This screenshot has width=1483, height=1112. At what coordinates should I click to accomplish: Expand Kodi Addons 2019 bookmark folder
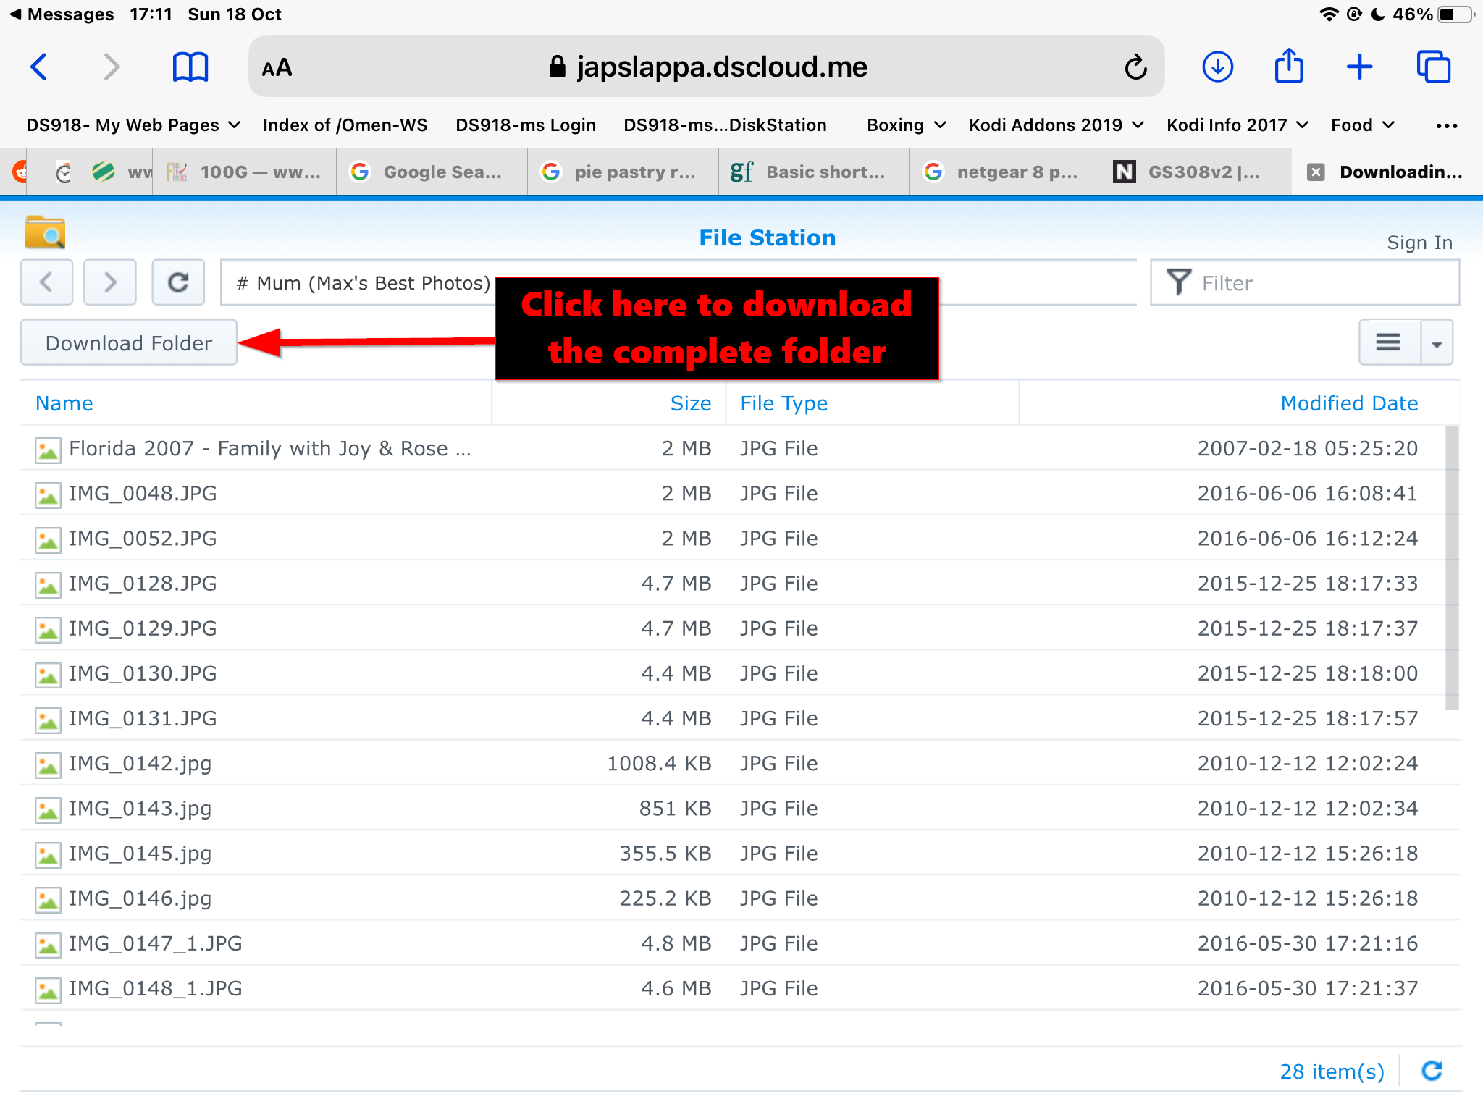pyautogui.click(x=1056, y=125)
